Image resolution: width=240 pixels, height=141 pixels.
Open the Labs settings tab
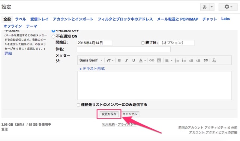225,19
